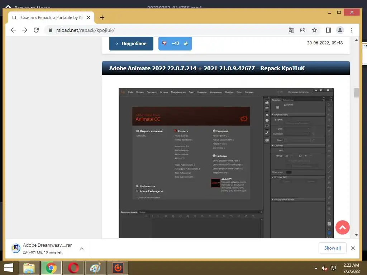Click the thumbs up rating icon

click(x=186, y=43)
